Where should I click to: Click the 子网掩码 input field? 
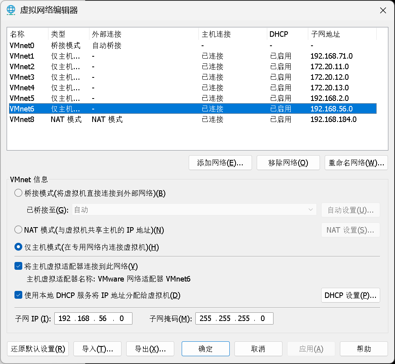tap(234, 319)
